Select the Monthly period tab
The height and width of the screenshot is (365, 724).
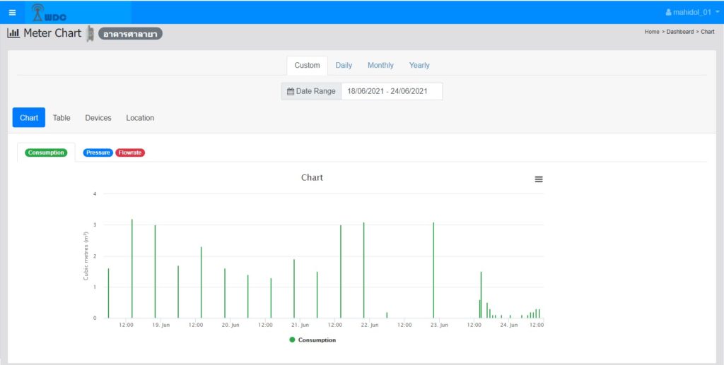pyautogui.click(x=380, y=65)
